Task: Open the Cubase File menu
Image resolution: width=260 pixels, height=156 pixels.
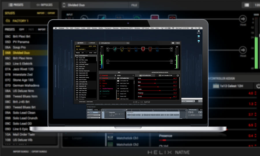Action: click(x=67, y=28)
